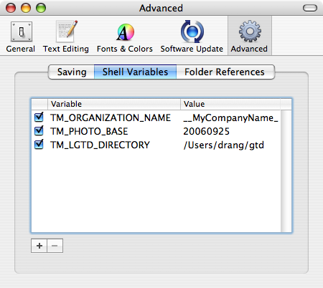Screen dimensions: 323x288
Task: Sort by the Value column header
Action: pyautogui.click(x=230, y=104)
